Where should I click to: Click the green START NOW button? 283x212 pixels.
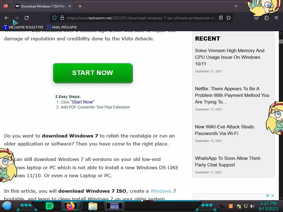[x=93, y=73]
